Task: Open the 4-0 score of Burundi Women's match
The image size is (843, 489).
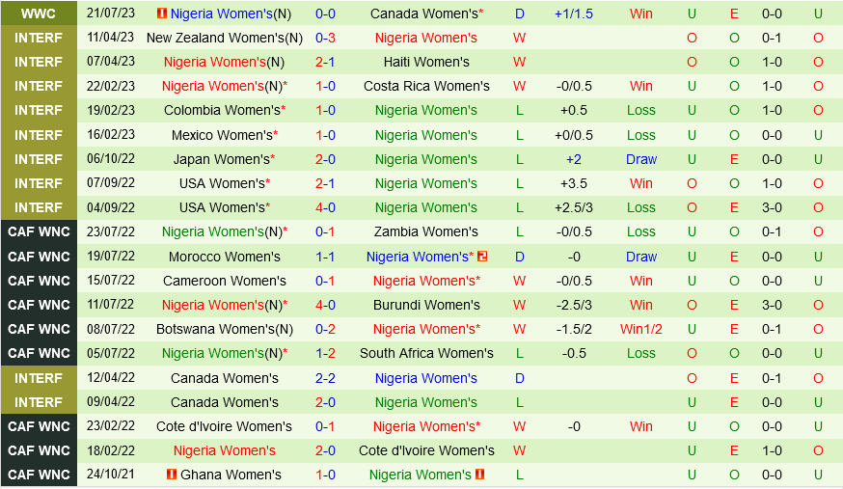Action: 326,305
